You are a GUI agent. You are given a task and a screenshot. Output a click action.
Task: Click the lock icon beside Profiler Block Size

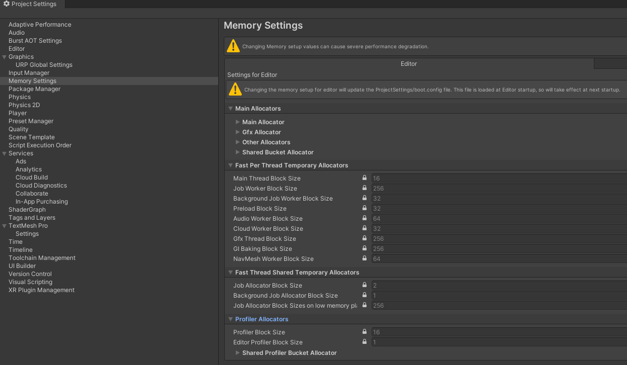click(x=364, y=331)
